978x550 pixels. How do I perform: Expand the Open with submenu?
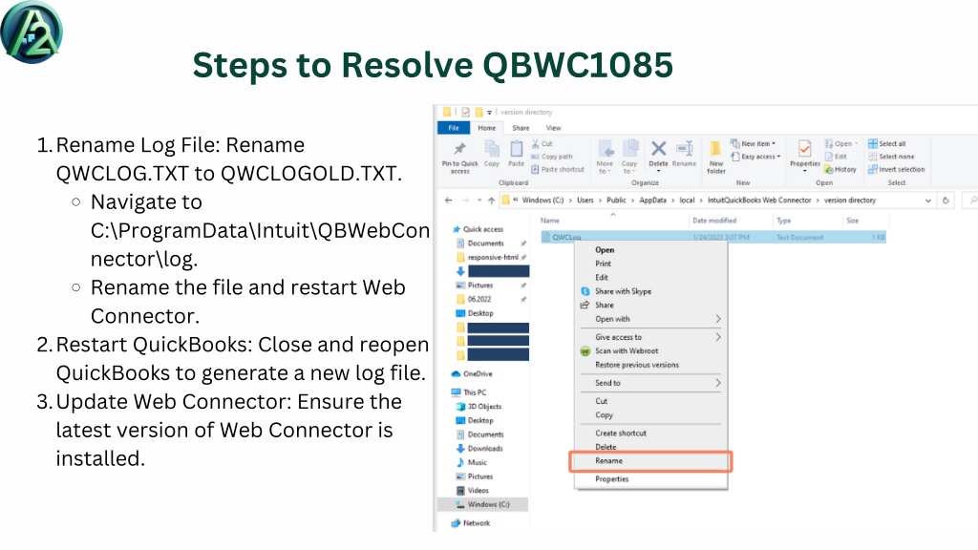click(718, 319)
